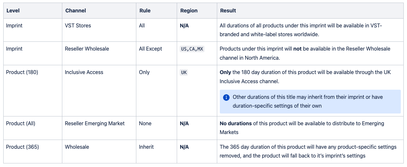The width and height of the screenshot is (407, 167).
Task: Click the All Except rule cell
Action: 157,53
